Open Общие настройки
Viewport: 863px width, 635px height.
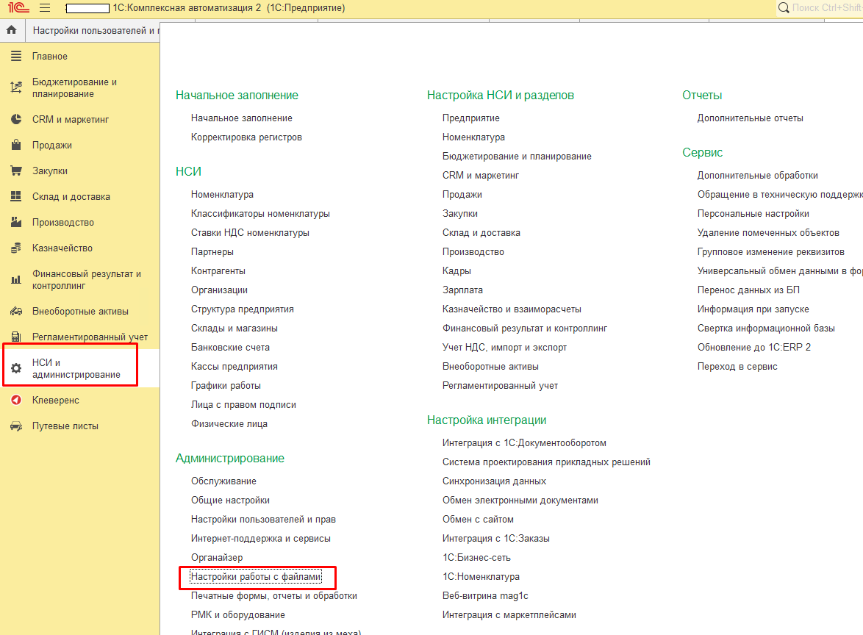pyautogui.click(x=230, y=501)
